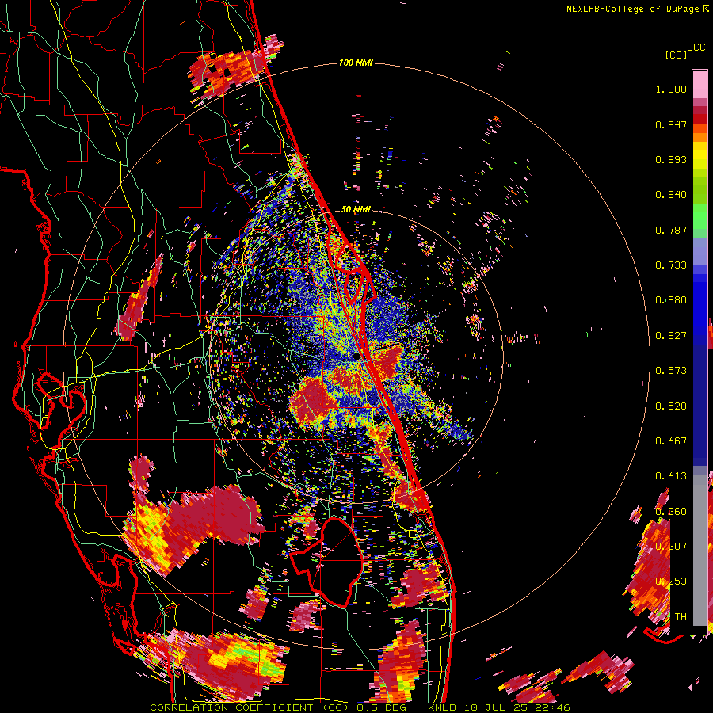The height and width of the screenshot is (713, 713).
Task: Pick the pink top segment of color bar
Action: [x=700, y=84]
